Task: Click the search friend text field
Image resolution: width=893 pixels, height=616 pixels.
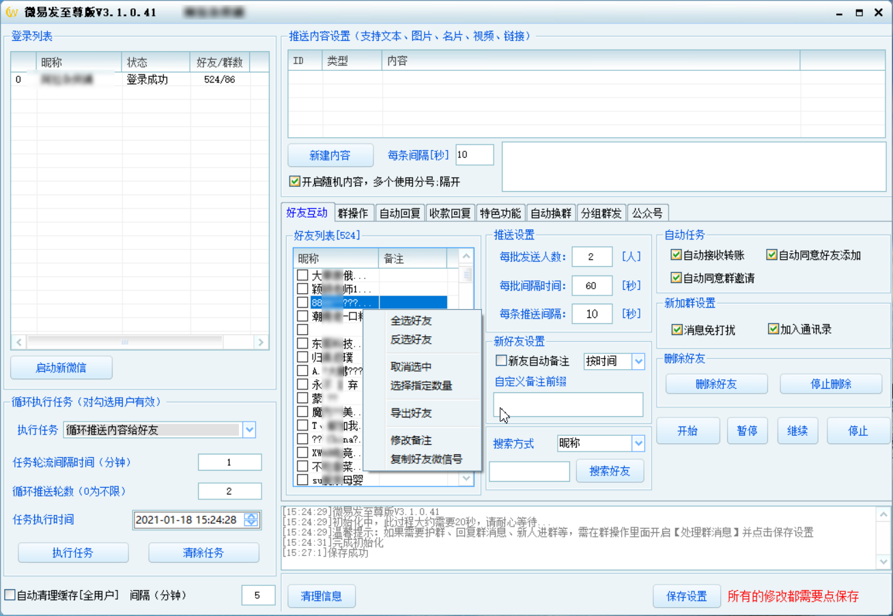Action: pyautogui.click(x=529, y=471)
